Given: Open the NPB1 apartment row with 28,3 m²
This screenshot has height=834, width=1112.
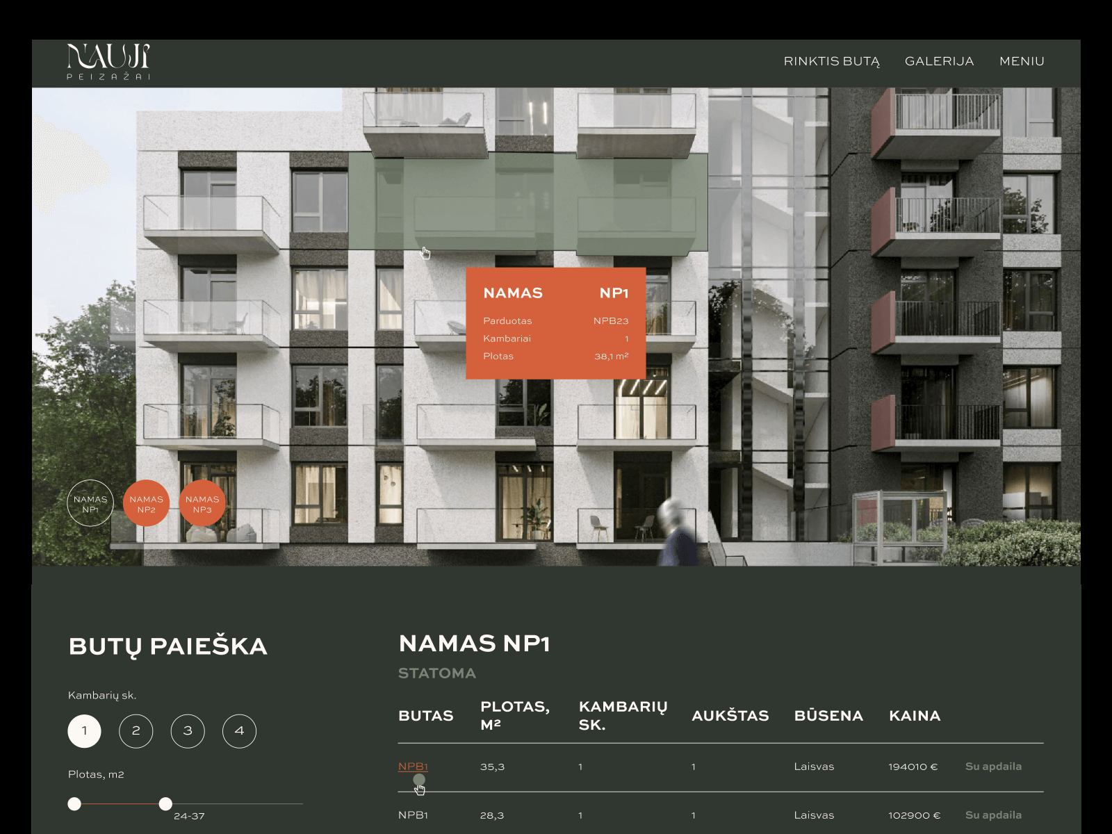Looking at the screenshot, I should pos(721,815).
